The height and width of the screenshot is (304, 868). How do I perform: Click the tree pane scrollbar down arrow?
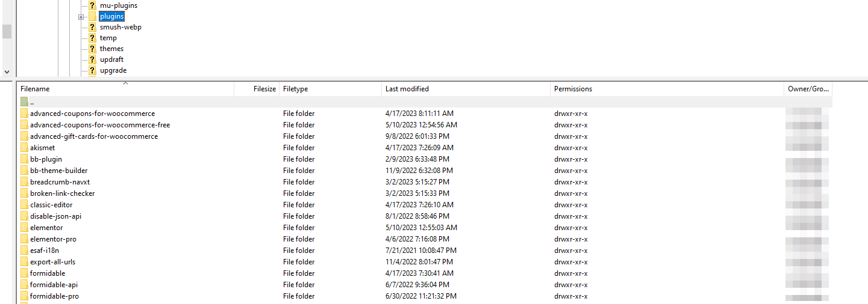7,71
